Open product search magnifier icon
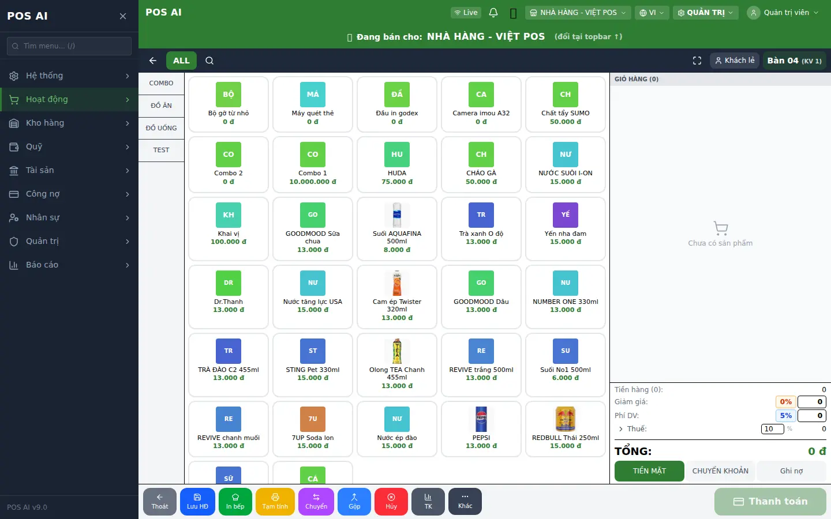831x519 pixels. click(209, 61)
